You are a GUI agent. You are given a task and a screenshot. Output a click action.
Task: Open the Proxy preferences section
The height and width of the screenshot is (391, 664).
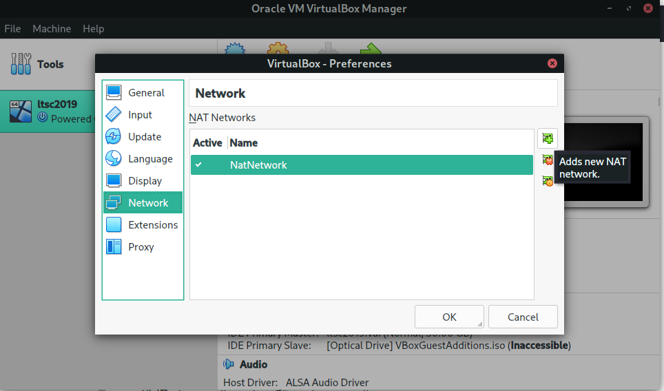143,246
